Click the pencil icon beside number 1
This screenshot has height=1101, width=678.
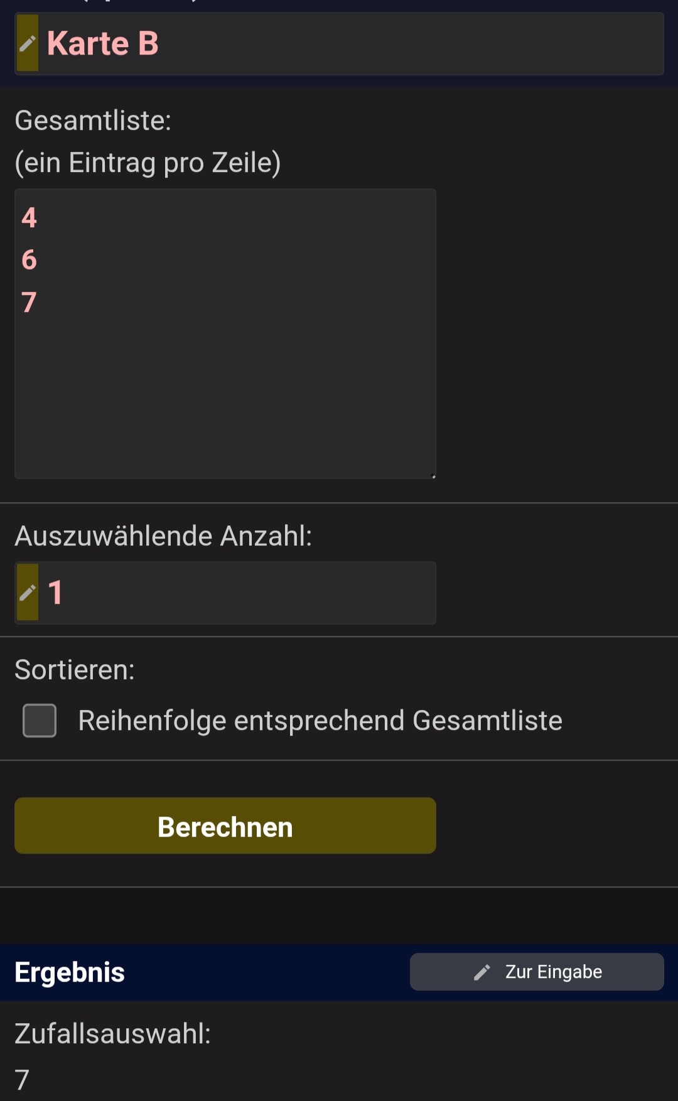tap(28, 593)
